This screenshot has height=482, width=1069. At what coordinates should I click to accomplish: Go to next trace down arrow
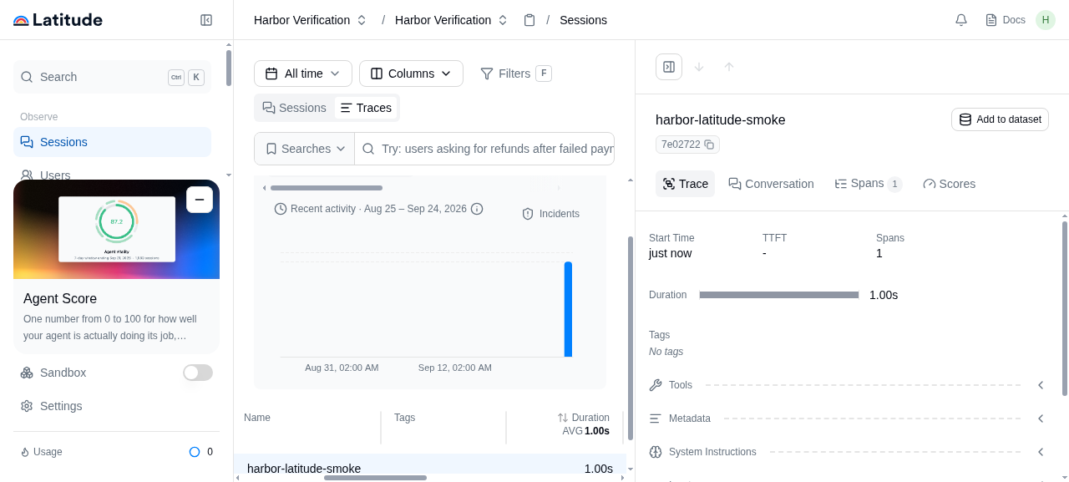click(x=699, y=67)
